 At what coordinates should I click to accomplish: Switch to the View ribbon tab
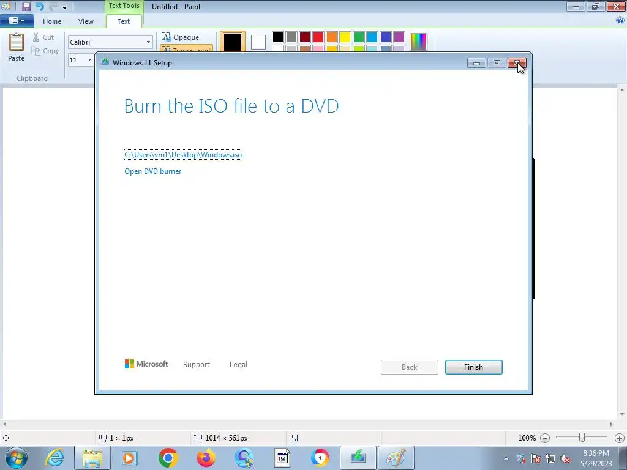[86, 21]
